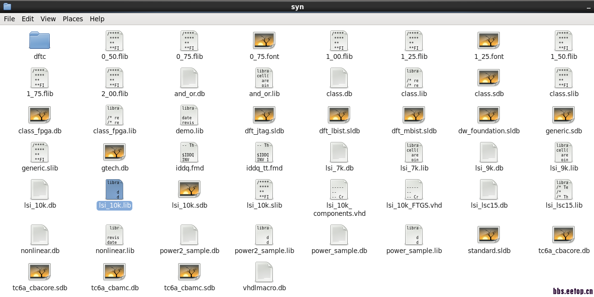Select the dft_mbist.sldb image icon

[x=414, y=115]
